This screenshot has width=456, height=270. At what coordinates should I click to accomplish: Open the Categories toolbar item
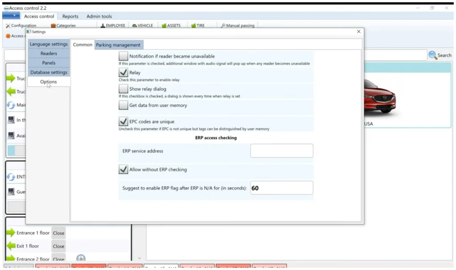pyautogui.click(x=63, y=25)
